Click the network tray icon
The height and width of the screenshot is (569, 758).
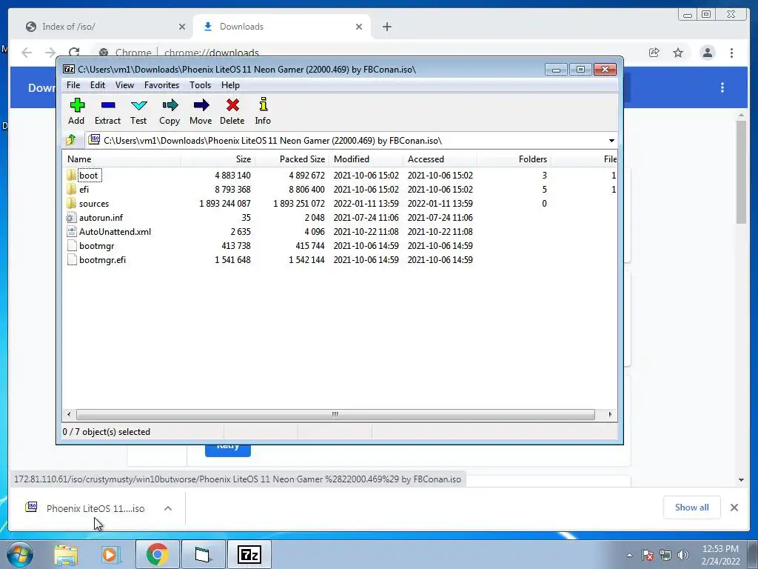(665, 555)
